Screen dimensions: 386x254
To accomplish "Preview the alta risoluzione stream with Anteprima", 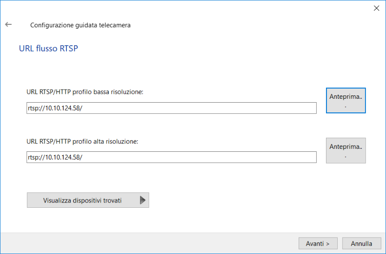I will click(345, 150).
